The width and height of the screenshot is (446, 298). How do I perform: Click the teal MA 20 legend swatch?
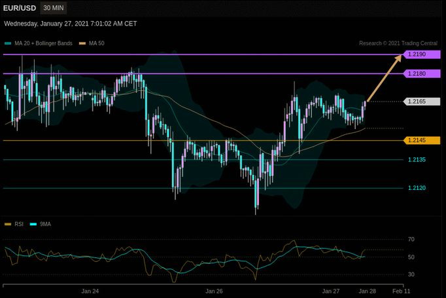coord(8,44)
